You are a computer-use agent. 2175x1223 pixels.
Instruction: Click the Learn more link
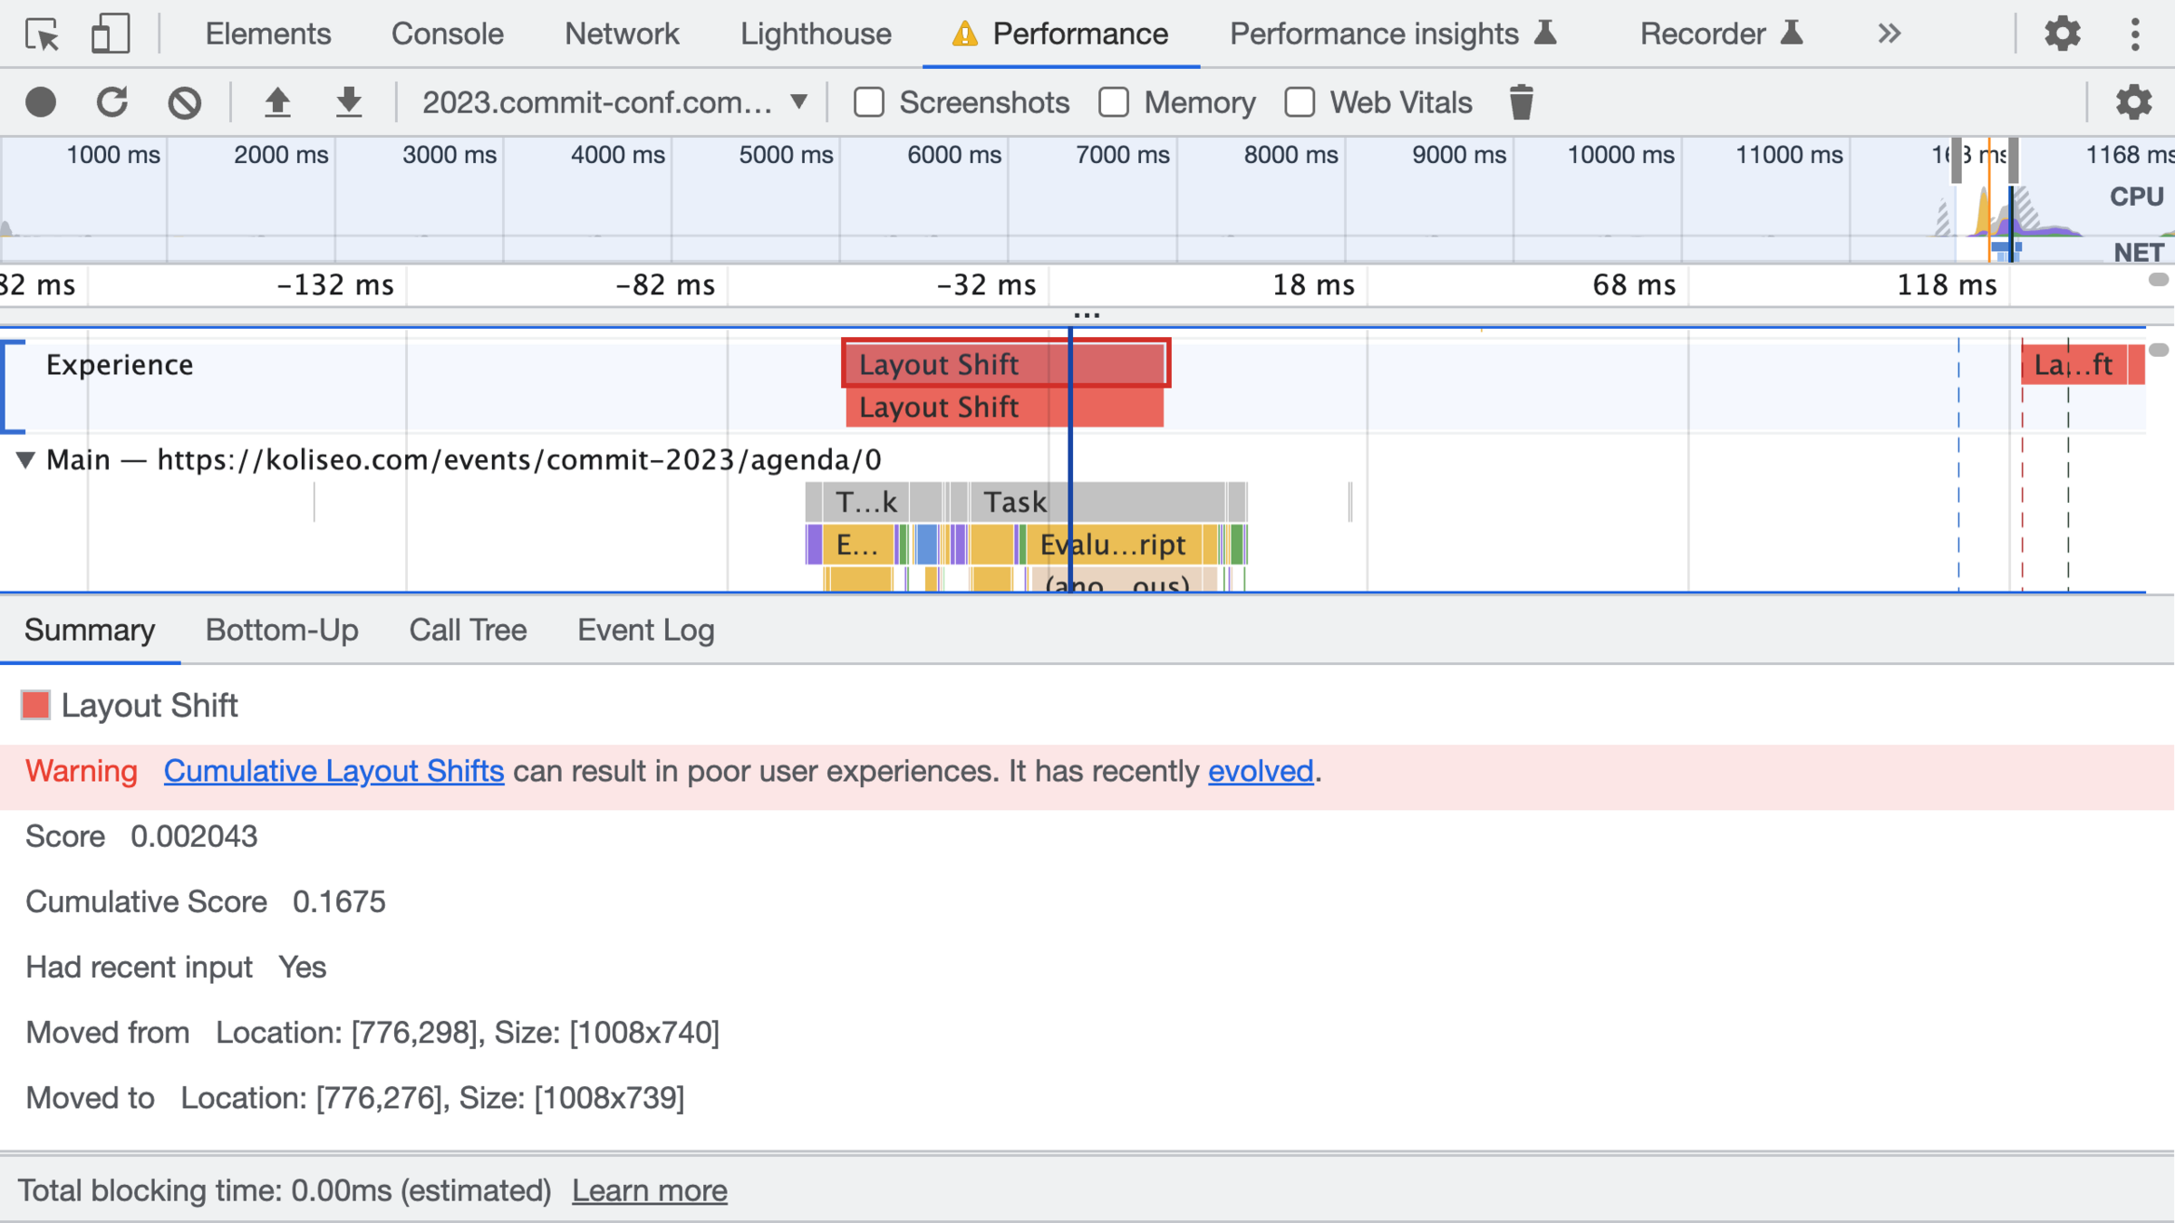tap(649, 1190)
